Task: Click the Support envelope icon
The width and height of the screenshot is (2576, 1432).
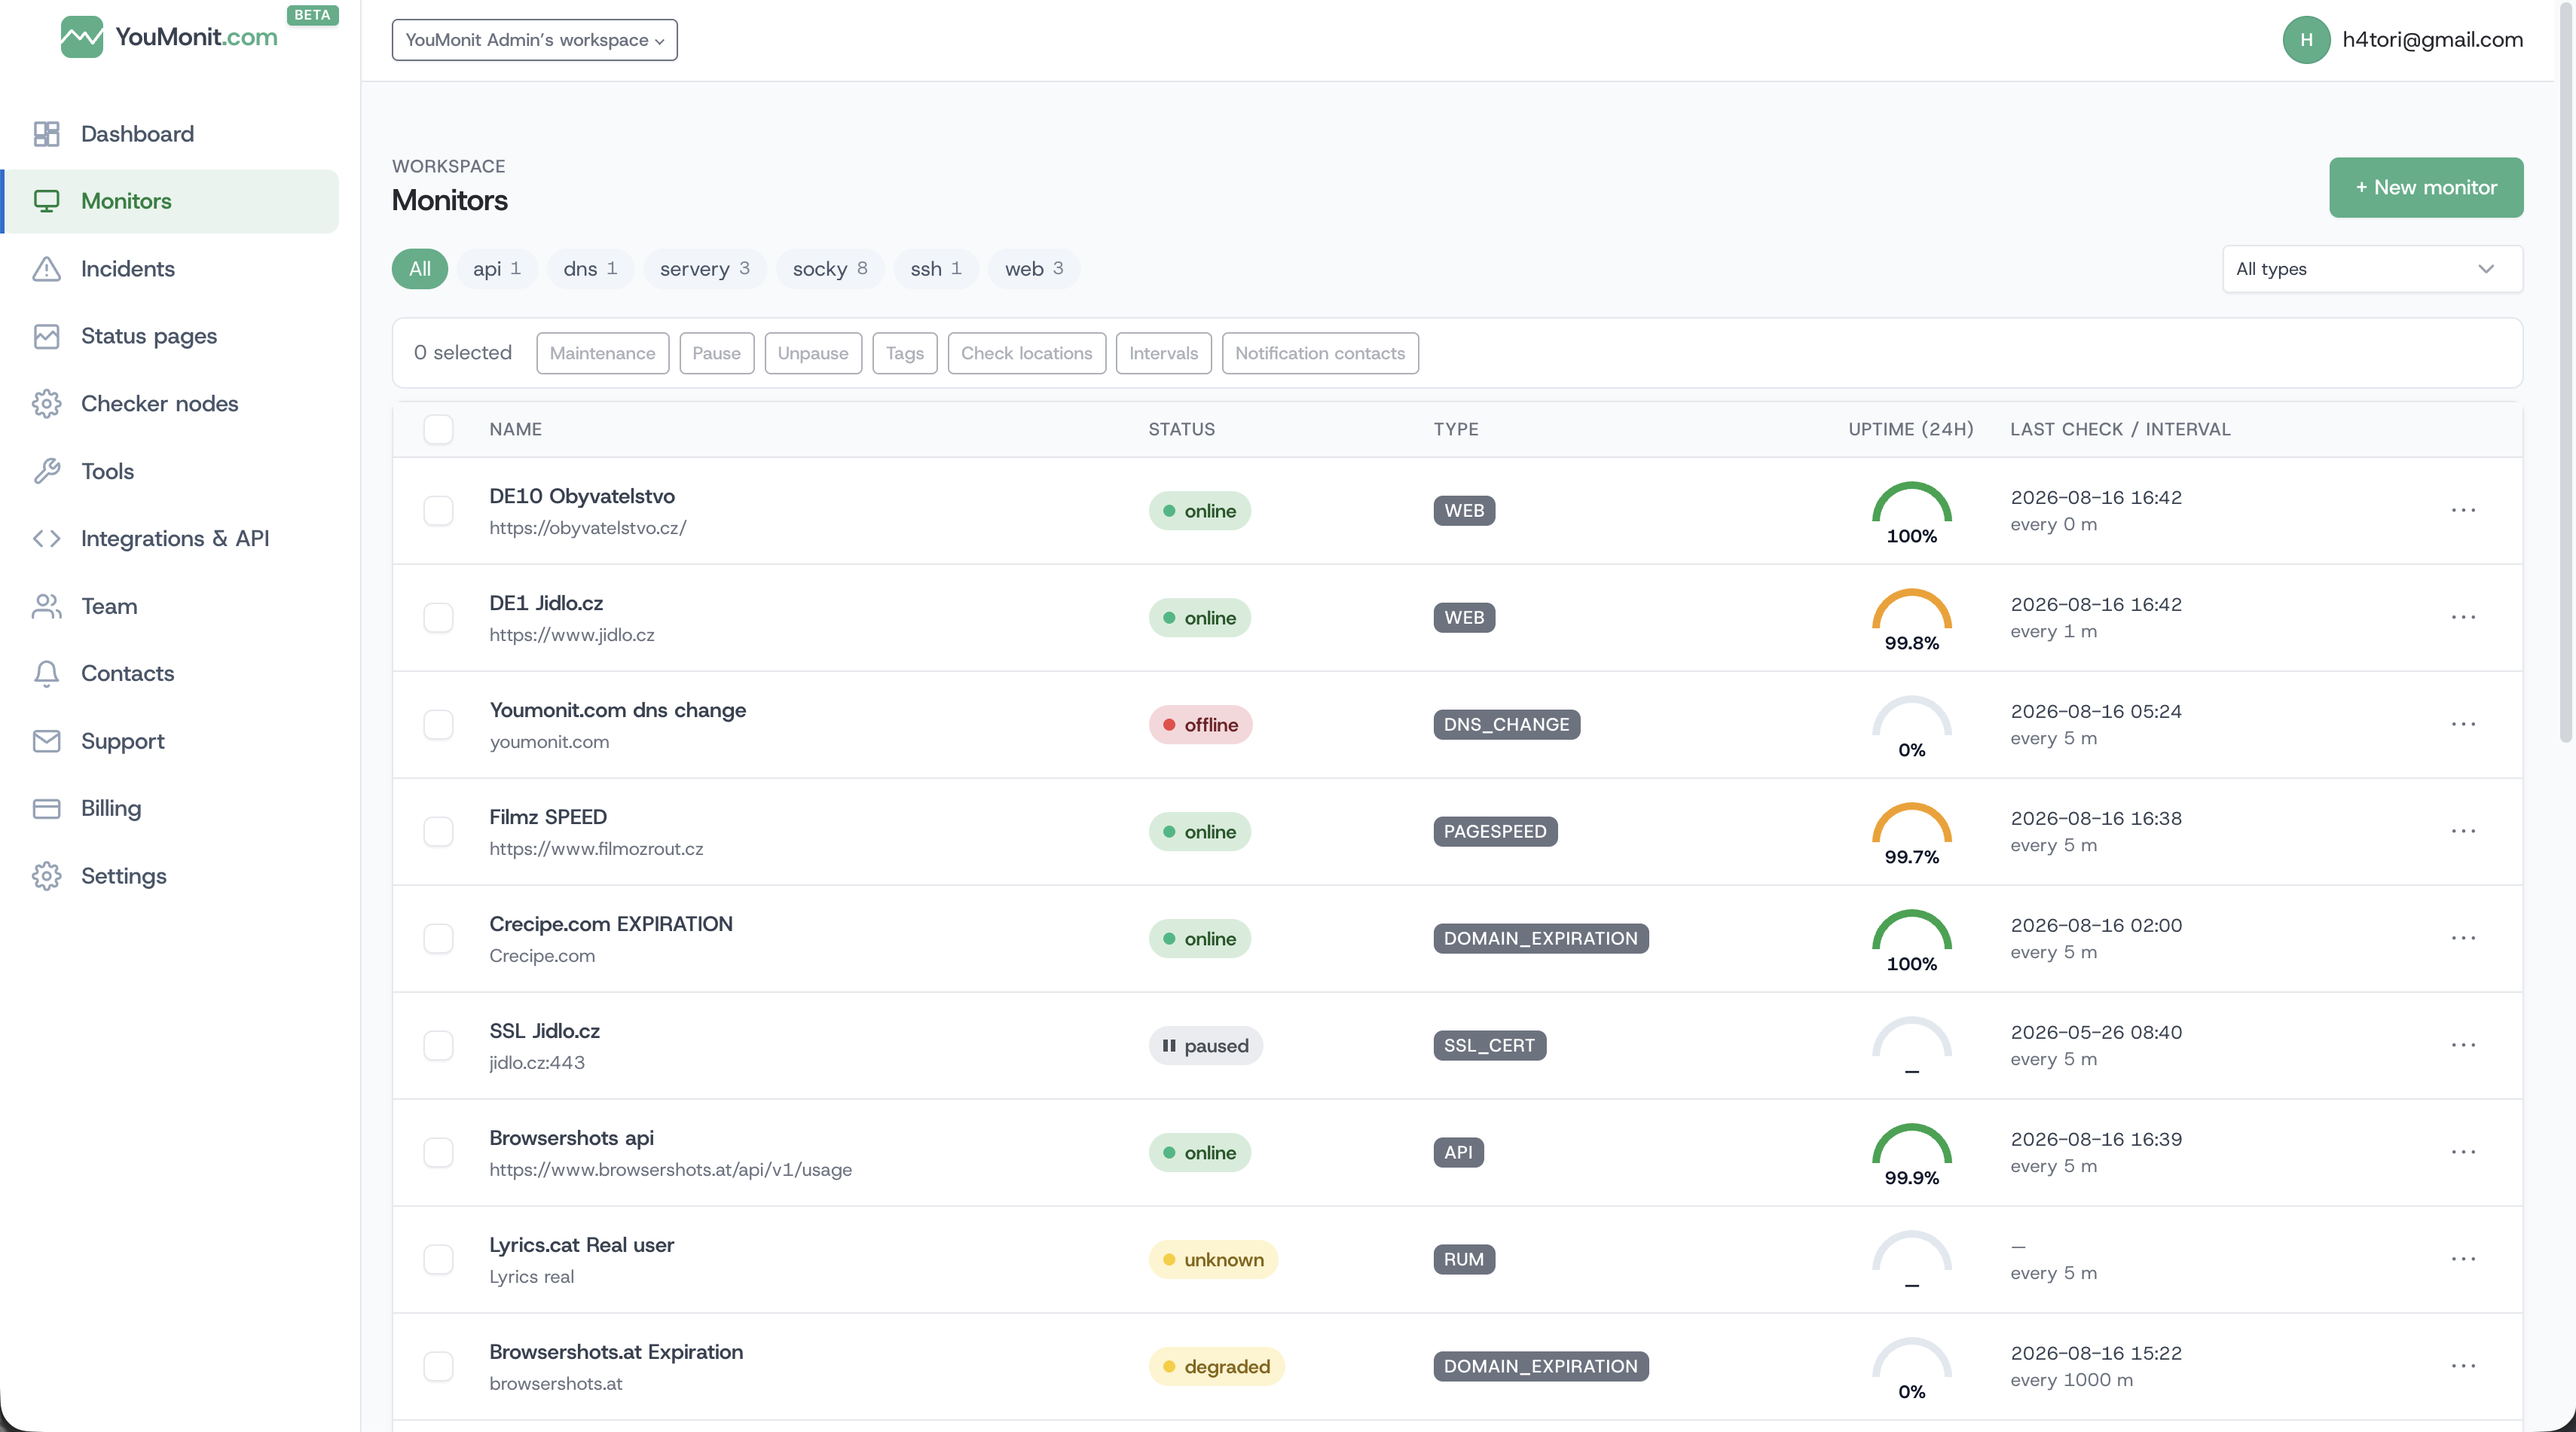Action: click(46, 741)
